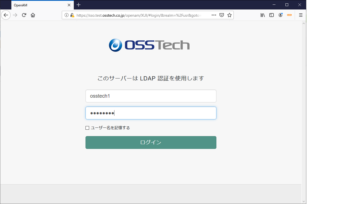Viewport: 342px width, 204px height.
Task: Select the OpenAM browser tab
Action: tap(39, 5)
